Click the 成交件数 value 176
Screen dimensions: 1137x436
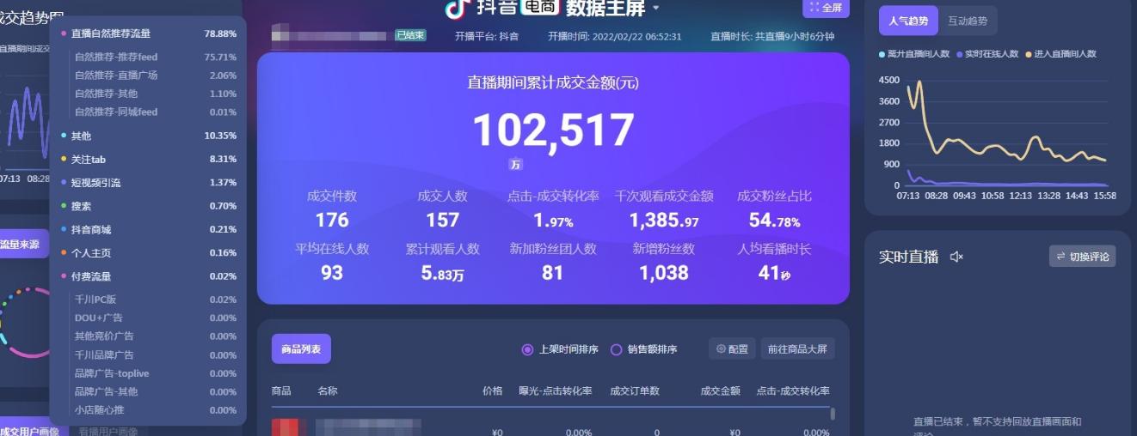click(332, 220)
